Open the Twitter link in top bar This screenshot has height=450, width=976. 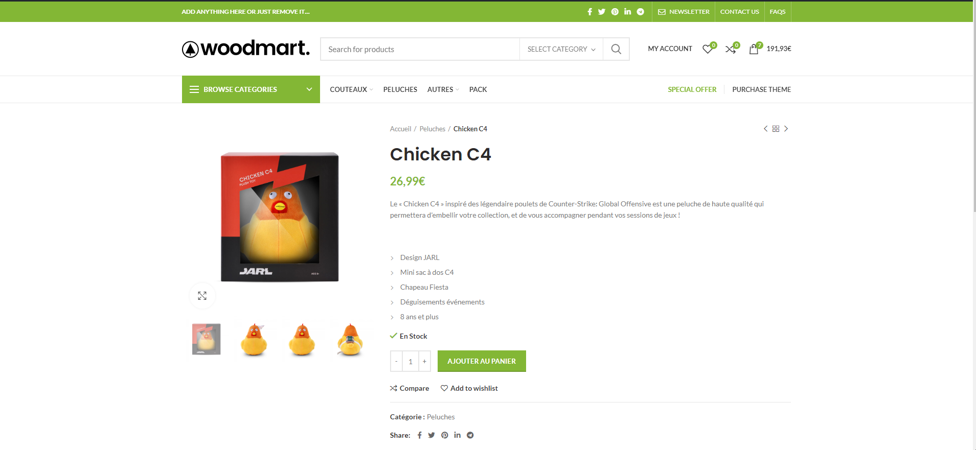pyautogui.click(x=602, y=12)
